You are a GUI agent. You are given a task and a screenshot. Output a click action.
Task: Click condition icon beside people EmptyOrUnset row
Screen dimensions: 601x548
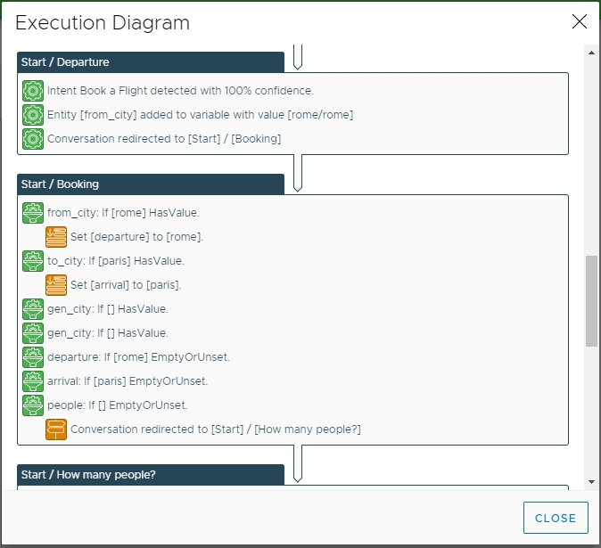33,405
